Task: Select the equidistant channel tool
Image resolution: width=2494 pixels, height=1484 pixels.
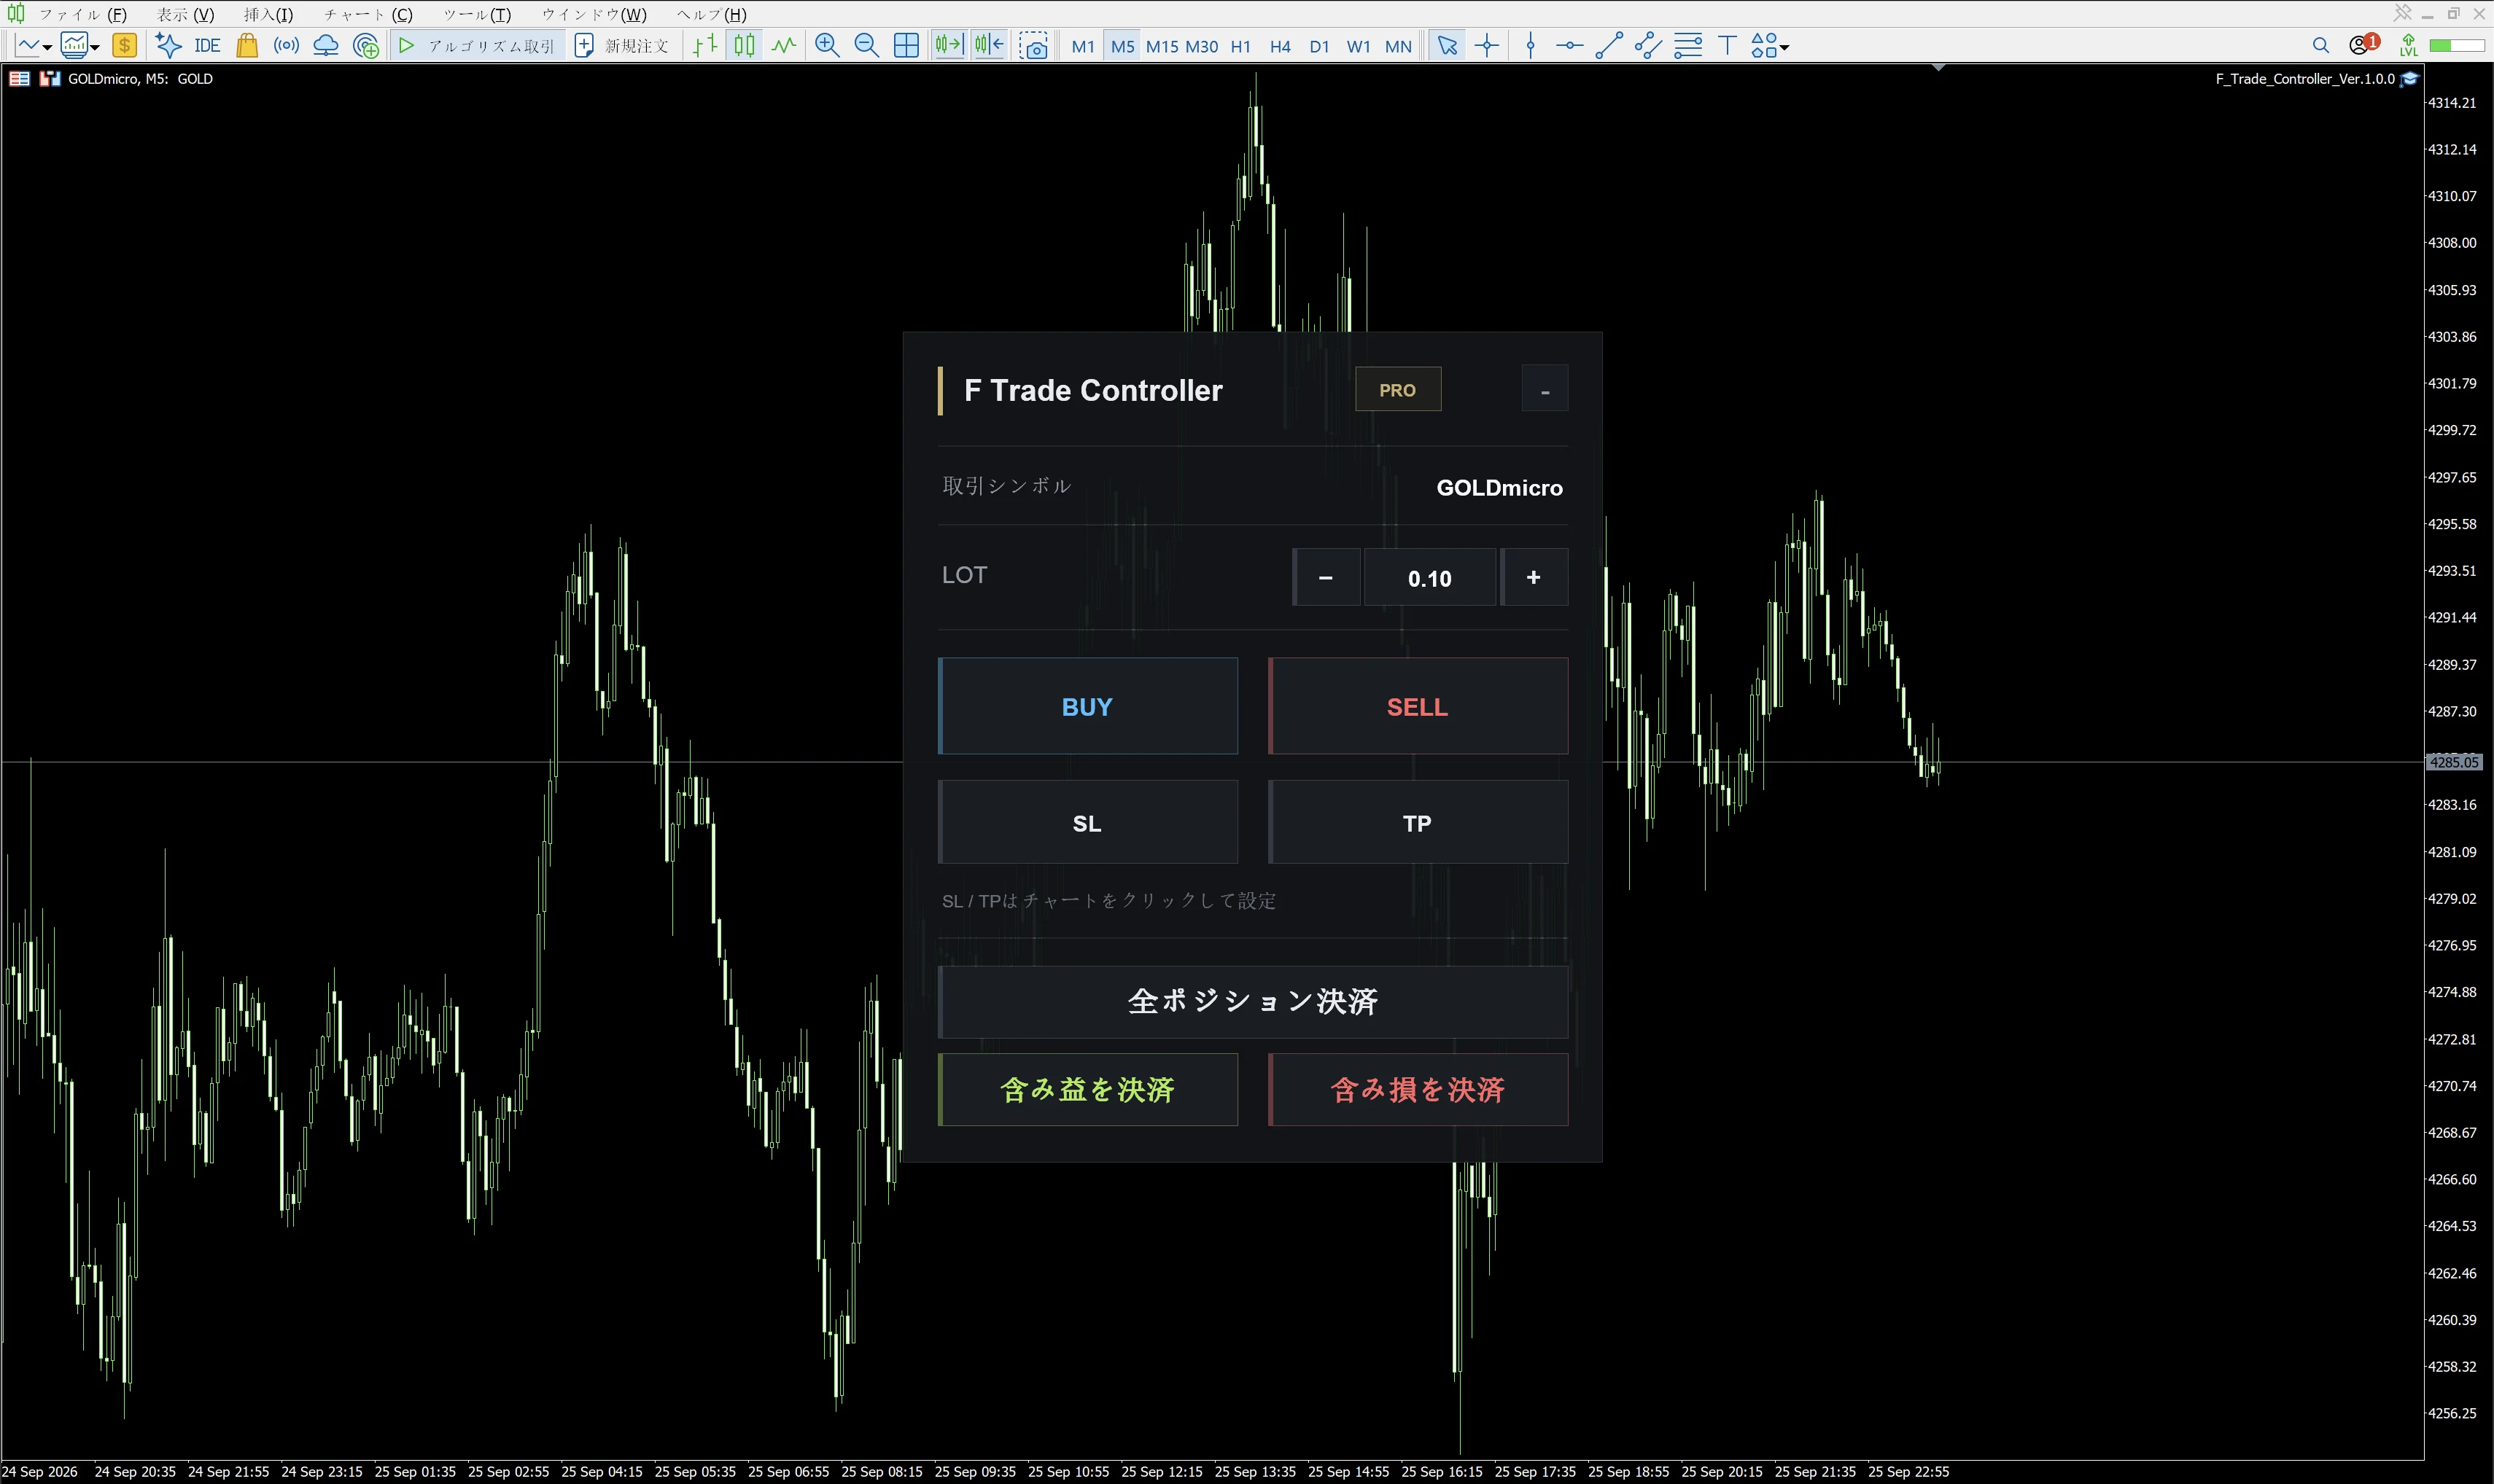Action: (x=1647, y=45)
